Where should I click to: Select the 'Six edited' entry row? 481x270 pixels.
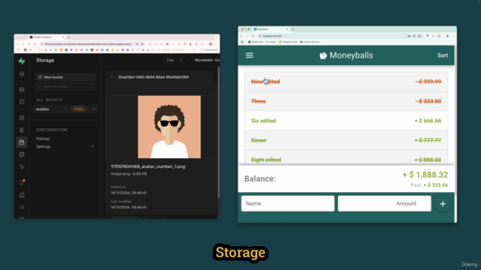(x=346, y=121)
